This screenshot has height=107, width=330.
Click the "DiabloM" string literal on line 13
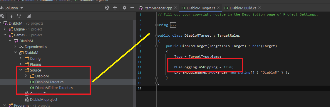pyautogui.click(x=269, y=72)
